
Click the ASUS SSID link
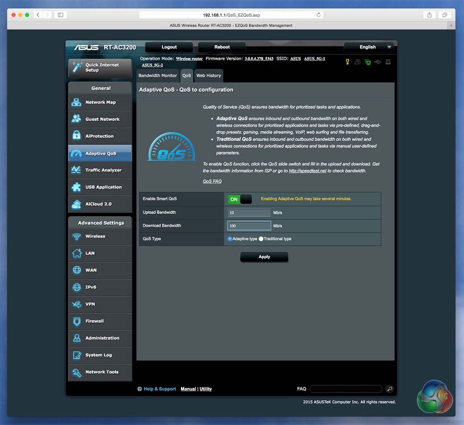tap(295, 59)
